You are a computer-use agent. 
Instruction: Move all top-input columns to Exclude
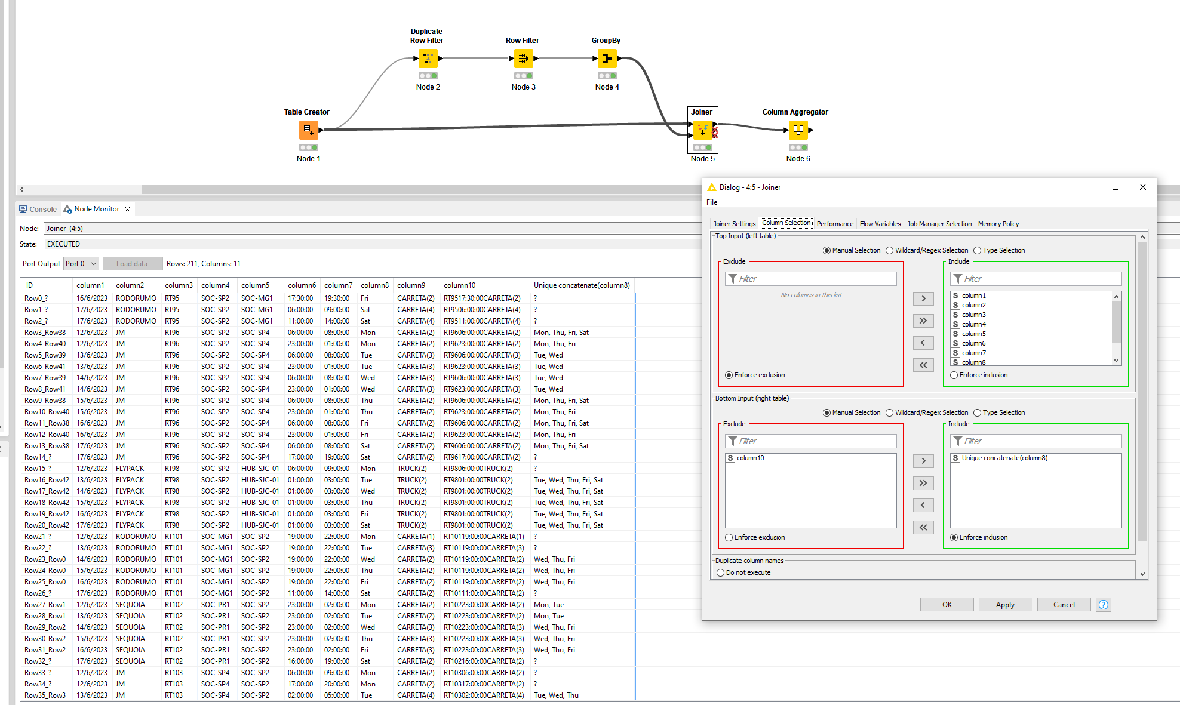click(923, 365)
